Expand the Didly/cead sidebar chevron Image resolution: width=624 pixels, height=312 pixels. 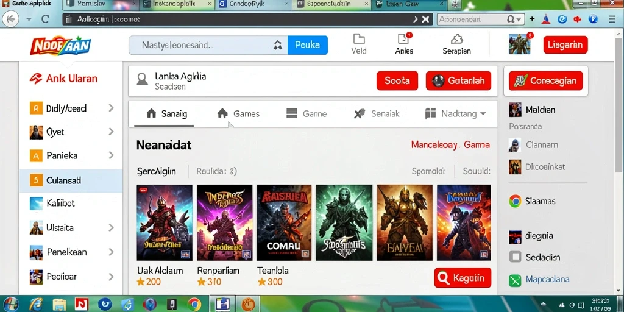pyautogui.click(x=111, y=108)
